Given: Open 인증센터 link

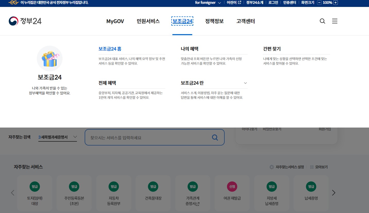Looking at the screenshot, I should [290, 3].
